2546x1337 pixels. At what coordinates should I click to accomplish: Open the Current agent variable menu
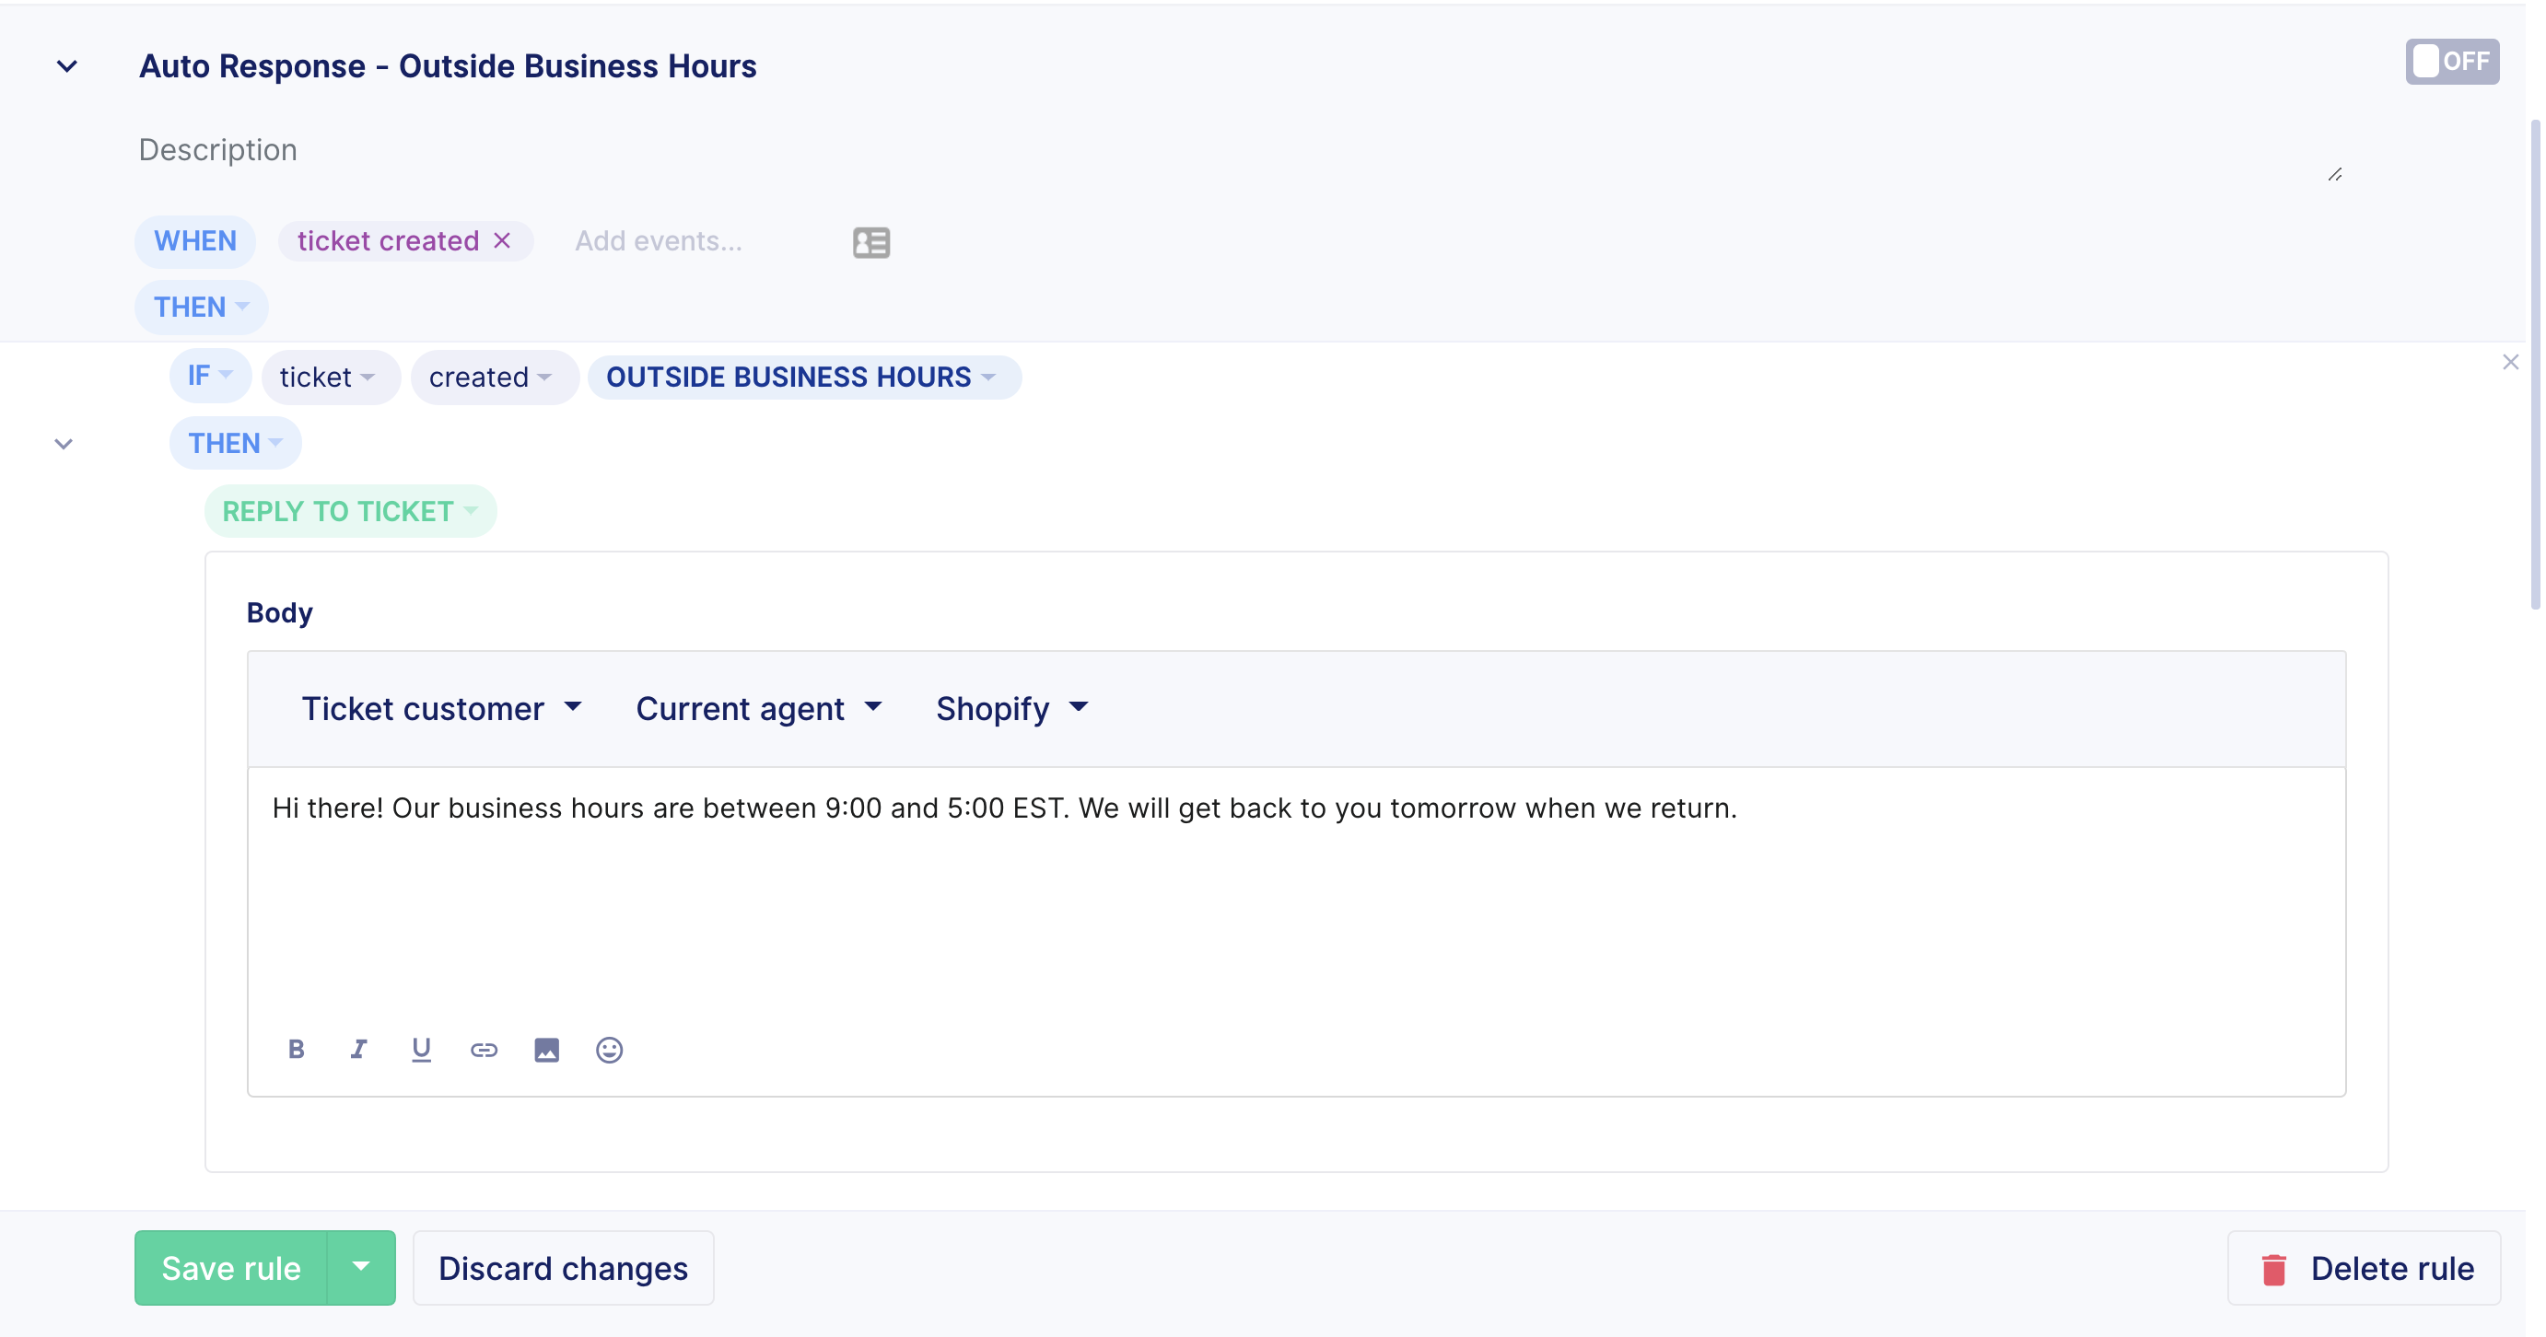pos(758,708)
